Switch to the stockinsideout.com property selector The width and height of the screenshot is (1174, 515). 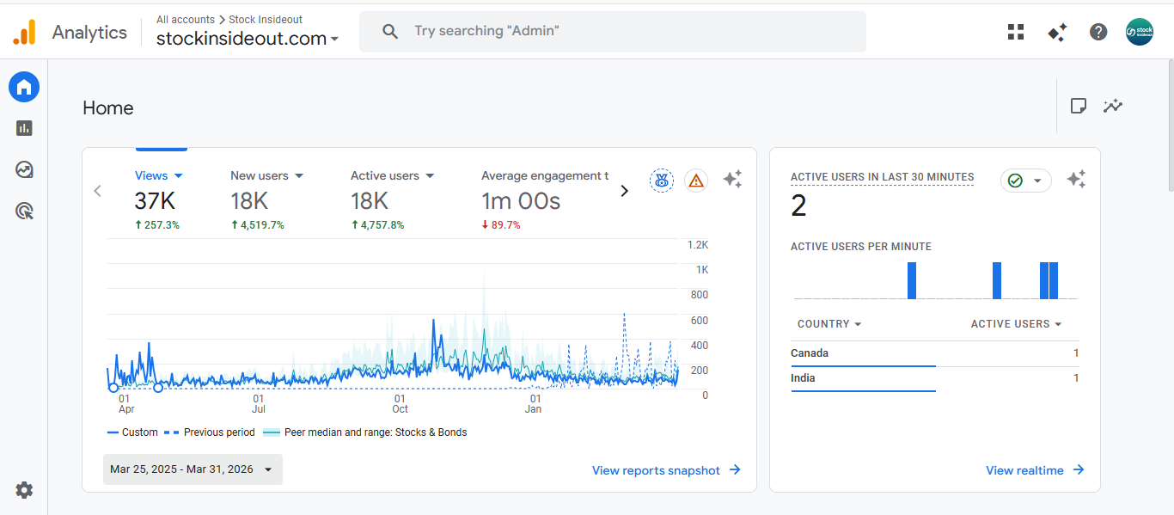point(248,38)
